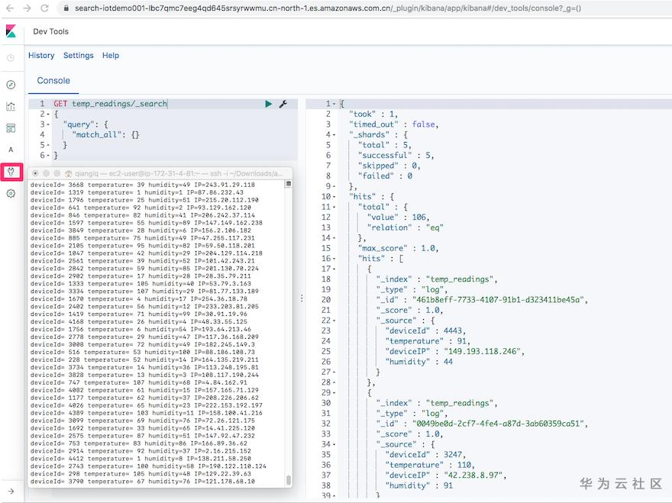This screenshot has width=672, height=503.
Task: Click the GET temp_readings/_search request line
Action: pos(111,104)
